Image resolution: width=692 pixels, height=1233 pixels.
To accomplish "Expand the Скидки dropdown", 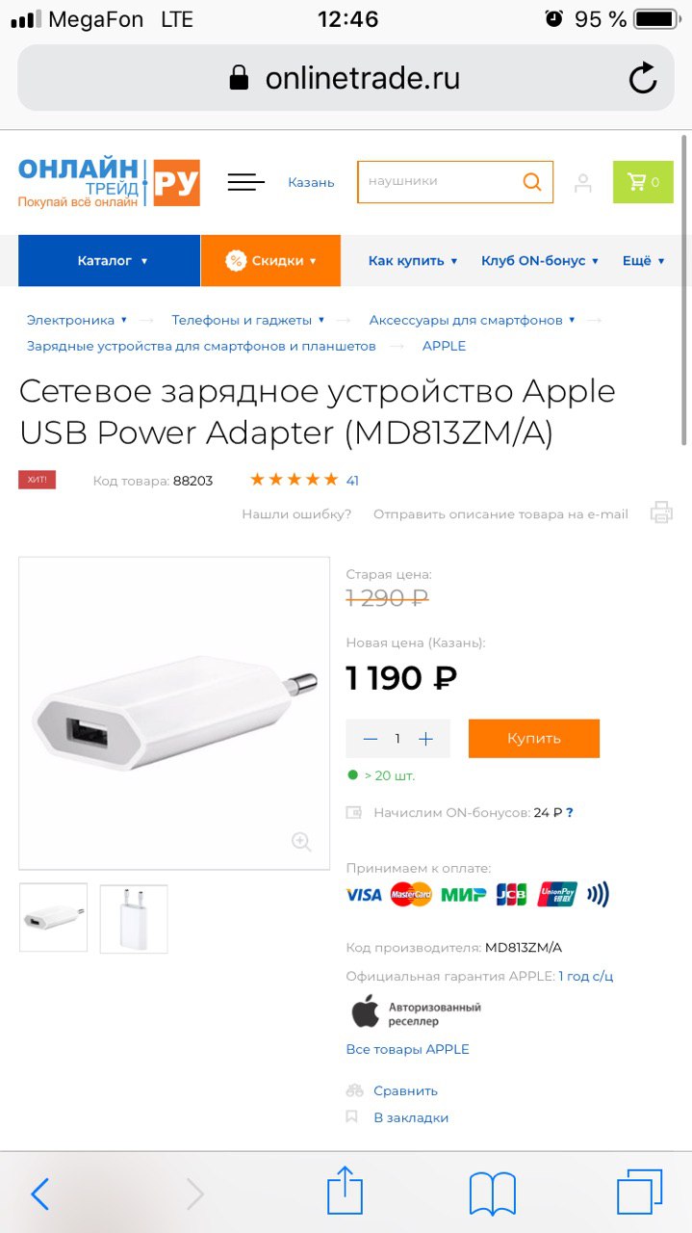I will [270, 261].
